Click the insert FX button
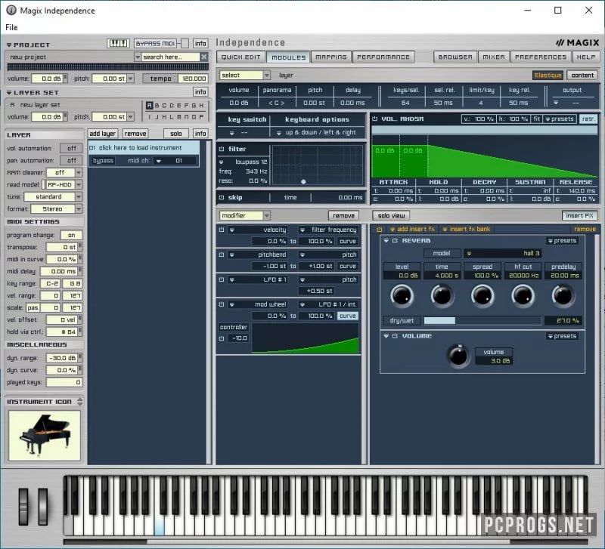Image resolution: width=605 pixels, height=549 pixels. point(579,215)
